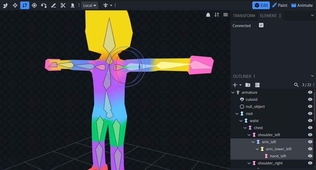
Task: Click the outliner search magnifier icon
Action: coord(296,85)
